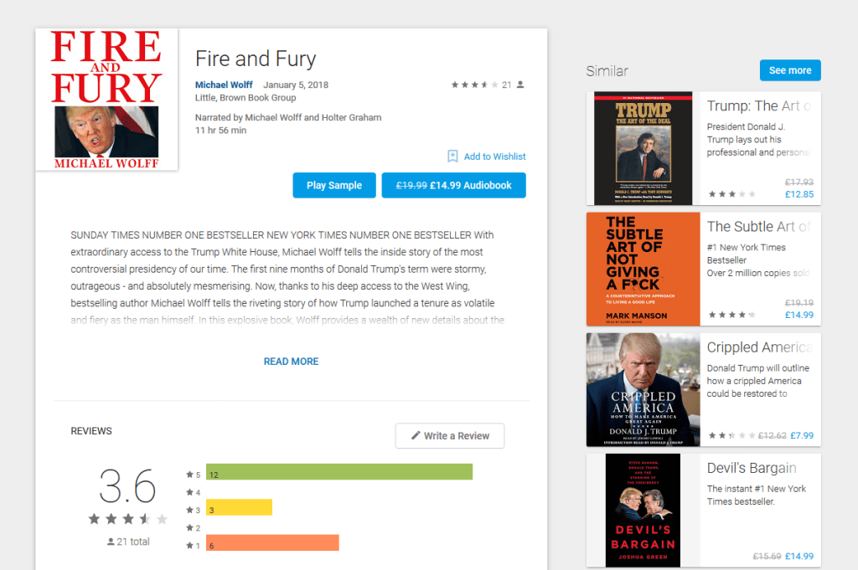Click the Similar section heading
858x570 pixels.
click(x=607, y=71)
